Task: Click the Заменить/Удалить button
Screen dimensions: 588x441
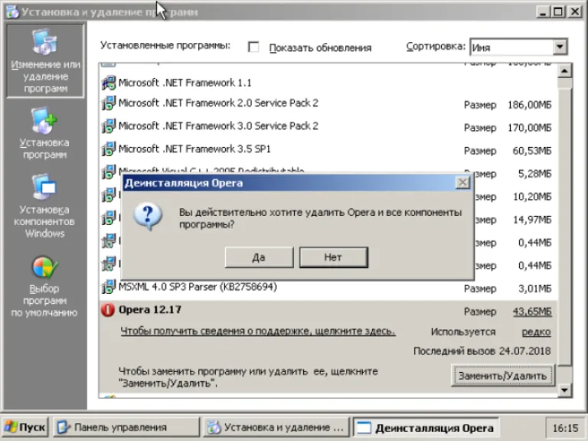Action: (x=502, y=375)
